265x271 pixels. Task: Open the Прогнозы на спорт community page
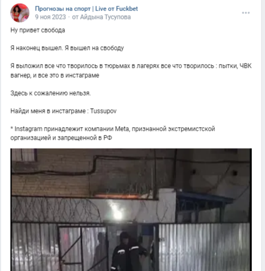click(x=86, y=8)
